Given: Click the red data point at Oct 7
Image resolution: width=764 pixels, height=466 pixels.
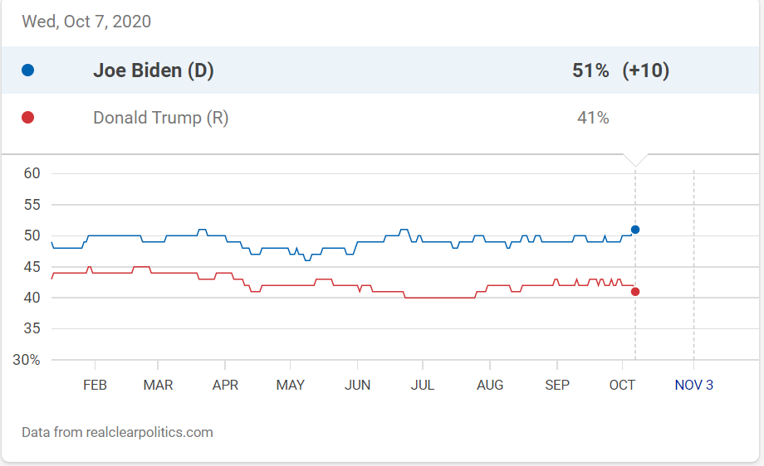Looking at the screenshot, I should (x=635, y=291).
